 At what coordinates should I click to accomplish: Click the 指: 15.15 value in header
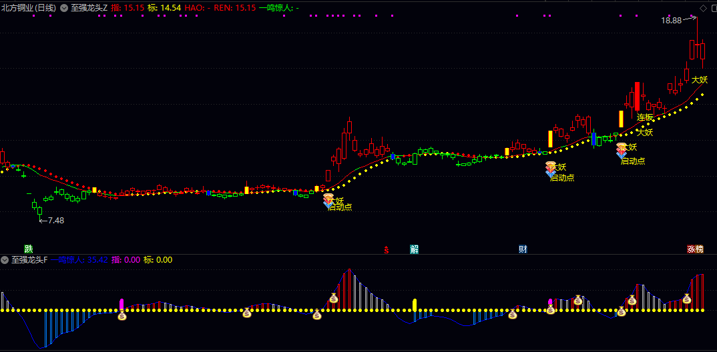(x=128, y=8)
